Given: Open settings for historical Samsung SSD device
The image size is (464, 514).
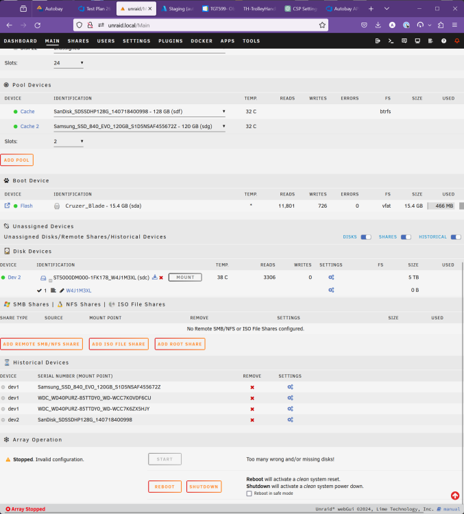Looking at the screenshot, I should click(290, 387).
